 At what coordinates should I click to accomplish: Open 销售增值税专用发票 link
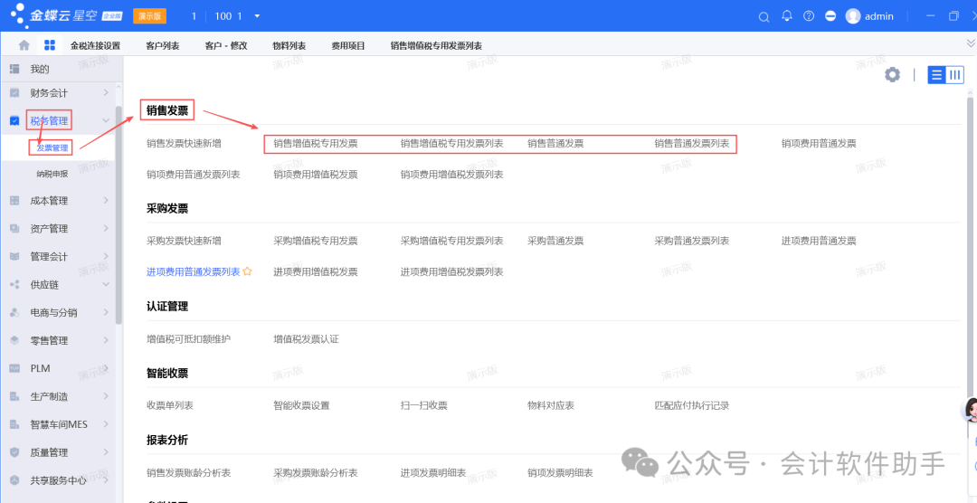tap(315, 143)
